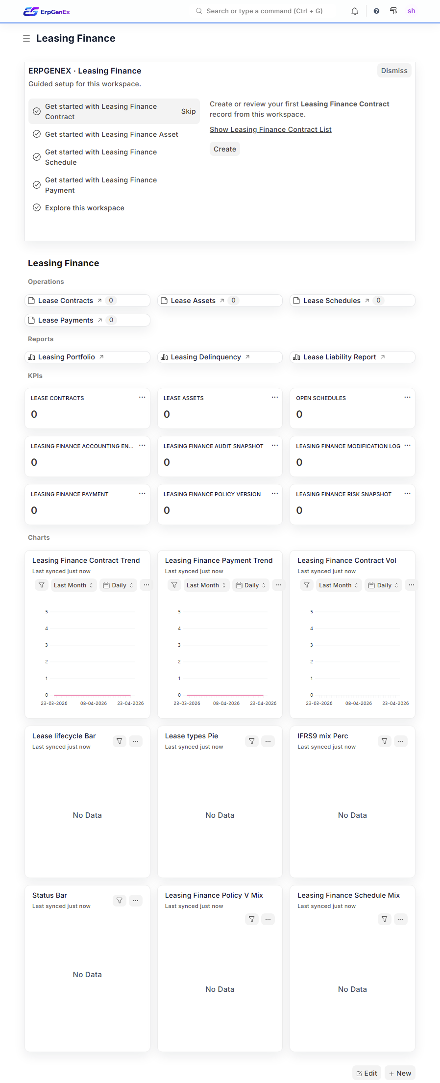Image resolution: width=440 pixels, height=1083 pixels.
Task: Toggle the sidebar hamburger menu
Action: [26, 38]
